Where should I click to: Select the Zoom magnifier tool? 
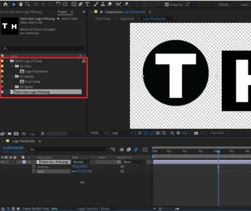[27, 4]
